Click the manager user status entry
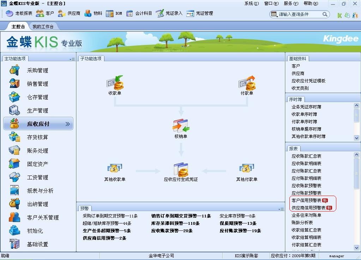Viewport: 361px width, 260px height. 337,256
